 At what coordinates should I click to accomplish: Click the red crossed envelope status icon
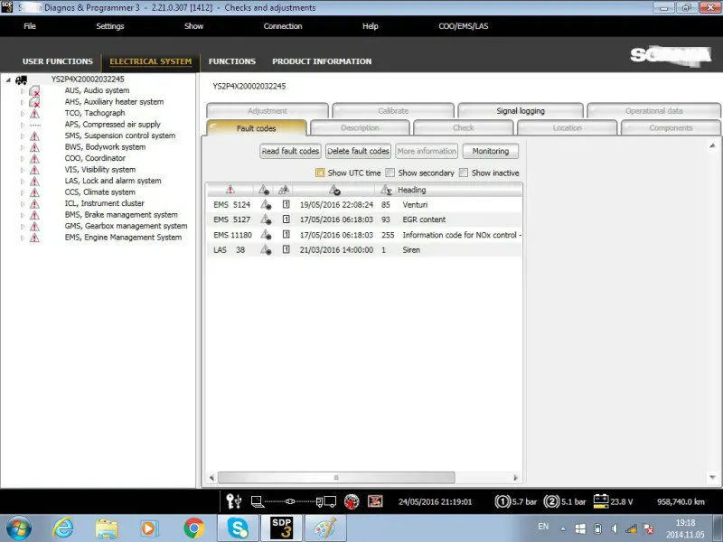[375, 501]
